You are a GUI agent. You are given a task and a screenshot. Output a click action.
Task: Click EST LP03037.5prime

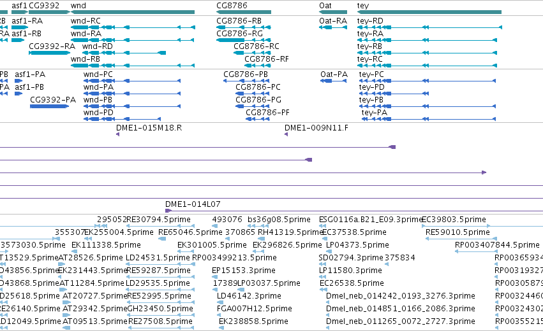[269, 283]
